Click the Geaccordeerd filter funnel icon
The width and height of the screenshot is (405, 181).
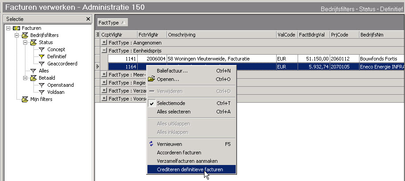pos(41,64)
